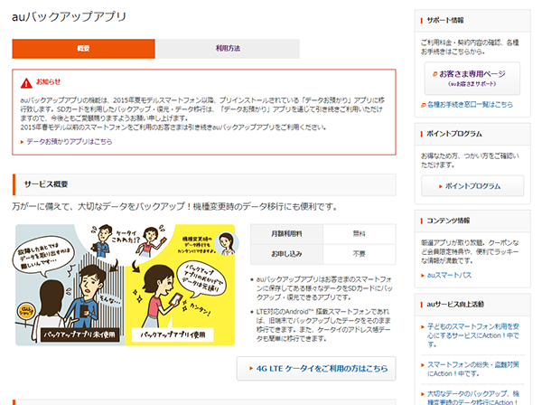Click the ポイントプログラム button
The width and height of the screenshot is (542, 405).
tap(472, 186)
